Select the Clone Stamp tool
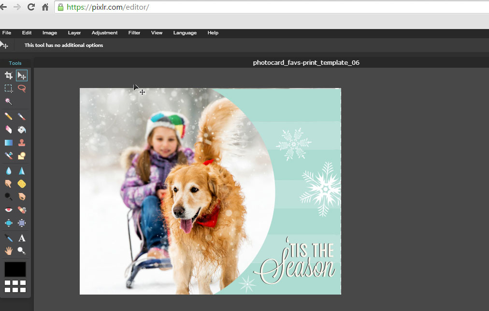Viewport: 489px width, 311px height. (22, 143)
